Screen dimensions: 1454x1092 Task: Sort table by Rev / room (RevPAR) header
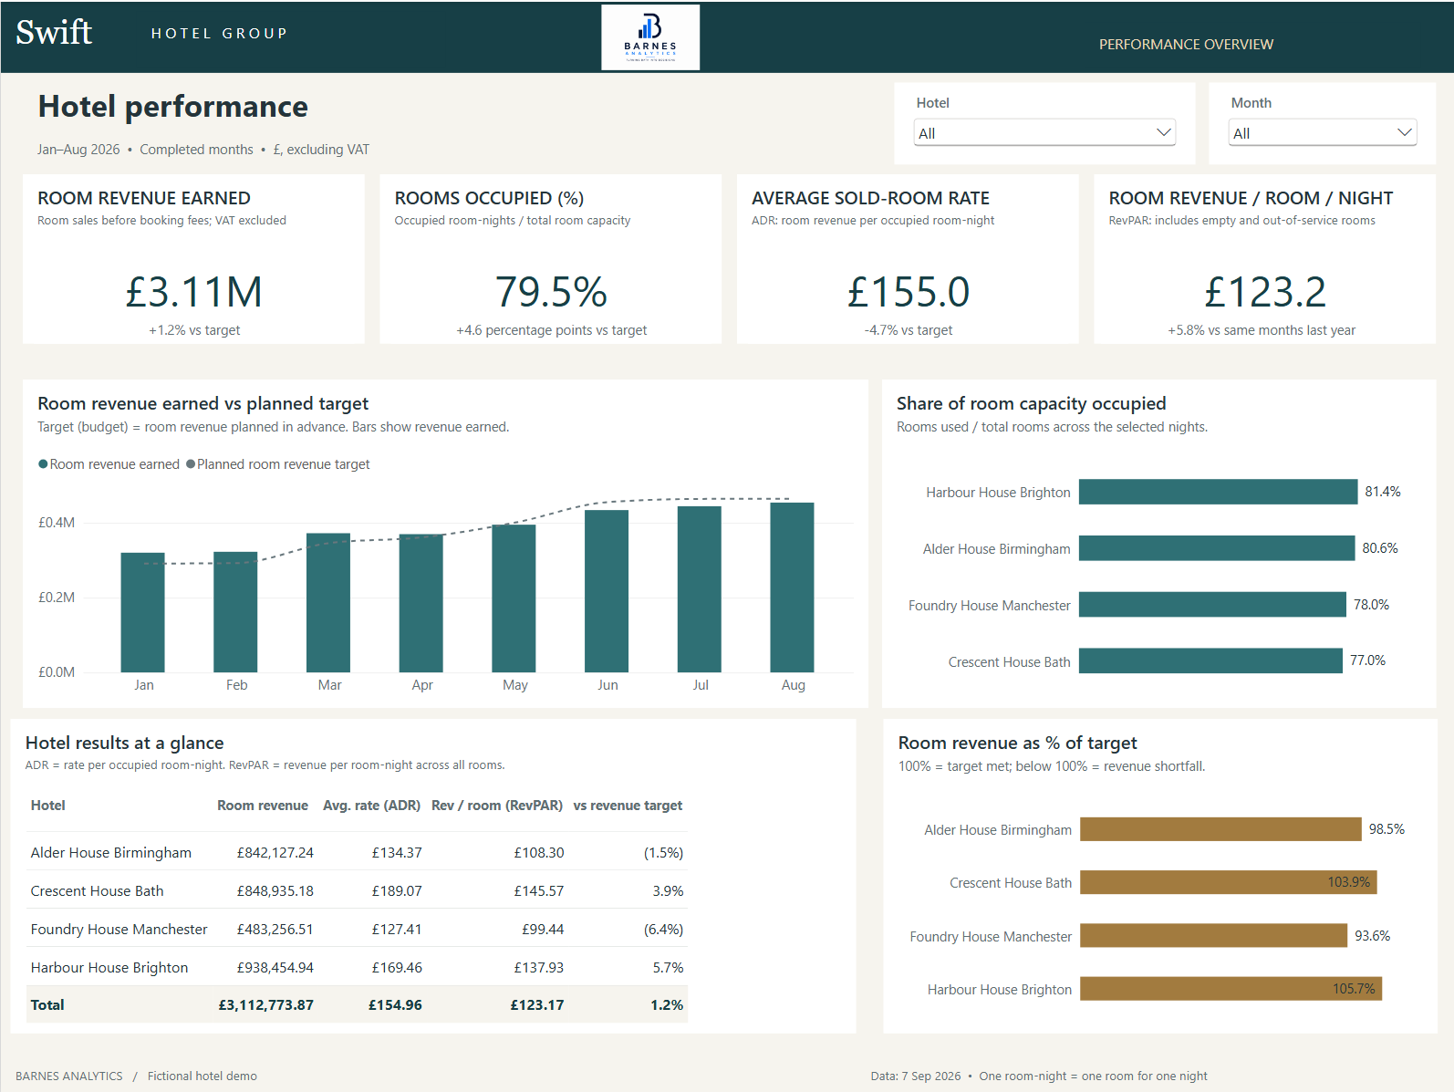497,806
